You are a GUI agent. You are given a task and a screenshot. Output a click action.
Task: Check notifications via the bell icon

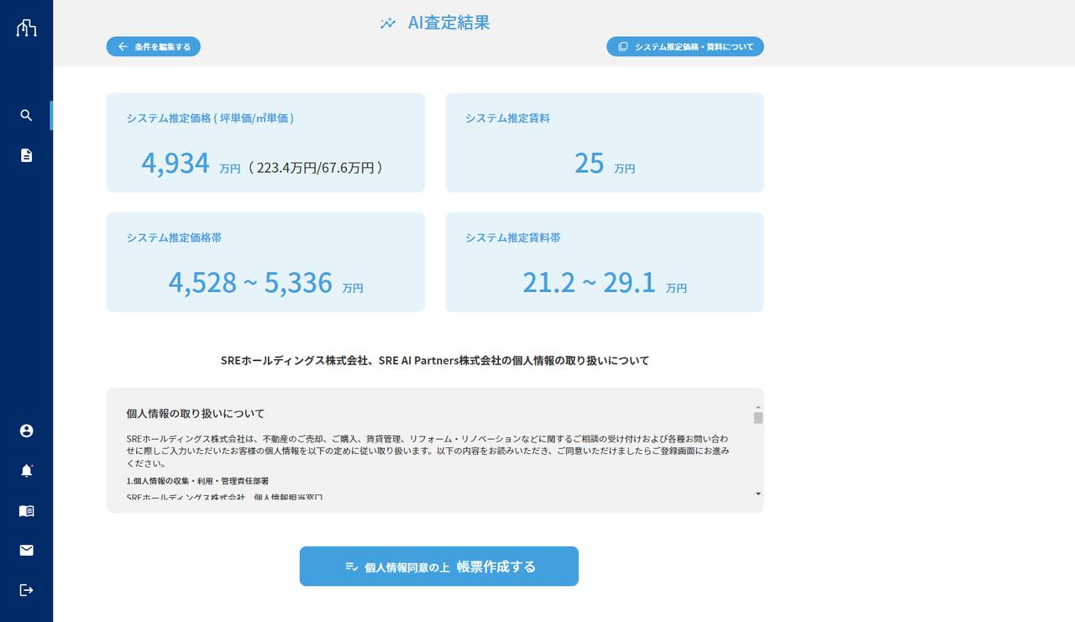26,471
